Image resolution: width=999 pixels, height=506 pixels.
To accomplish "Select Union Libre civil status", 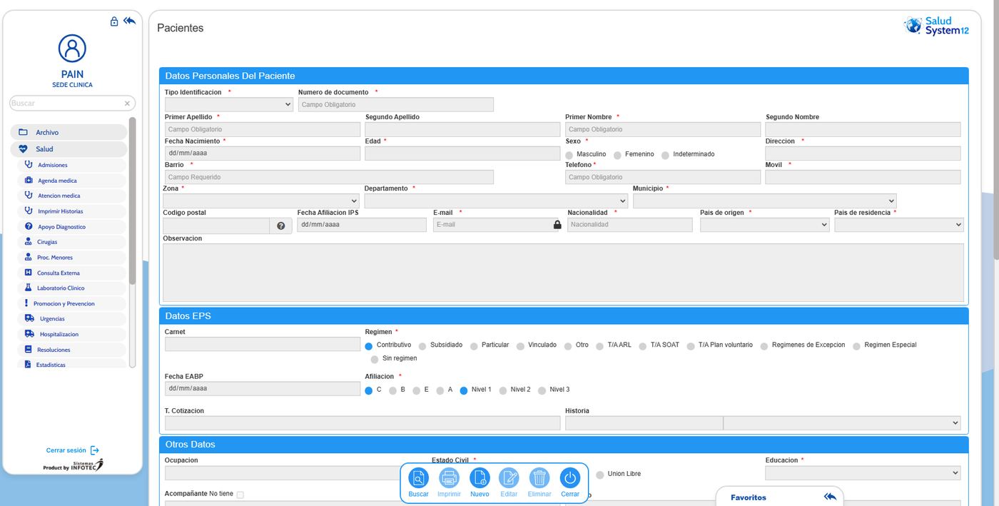I will (x=600, y=475).
